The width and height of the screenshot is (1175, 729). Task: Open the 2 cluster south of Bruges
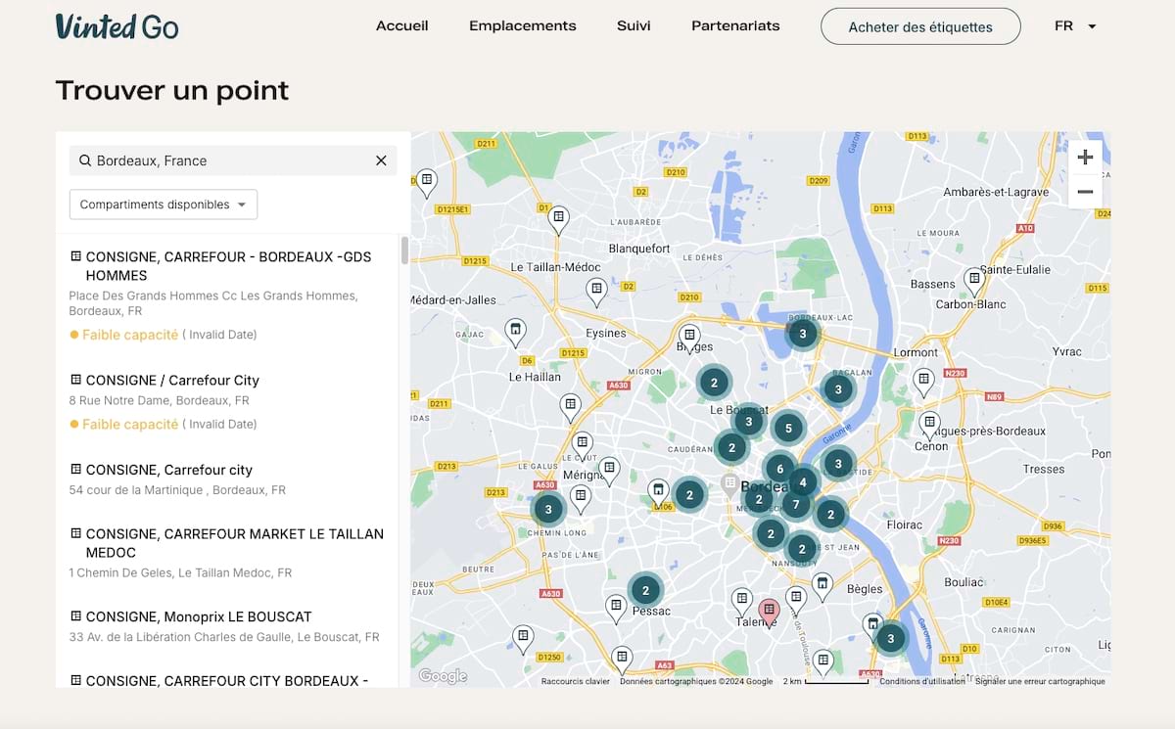[x=714, y=383]
